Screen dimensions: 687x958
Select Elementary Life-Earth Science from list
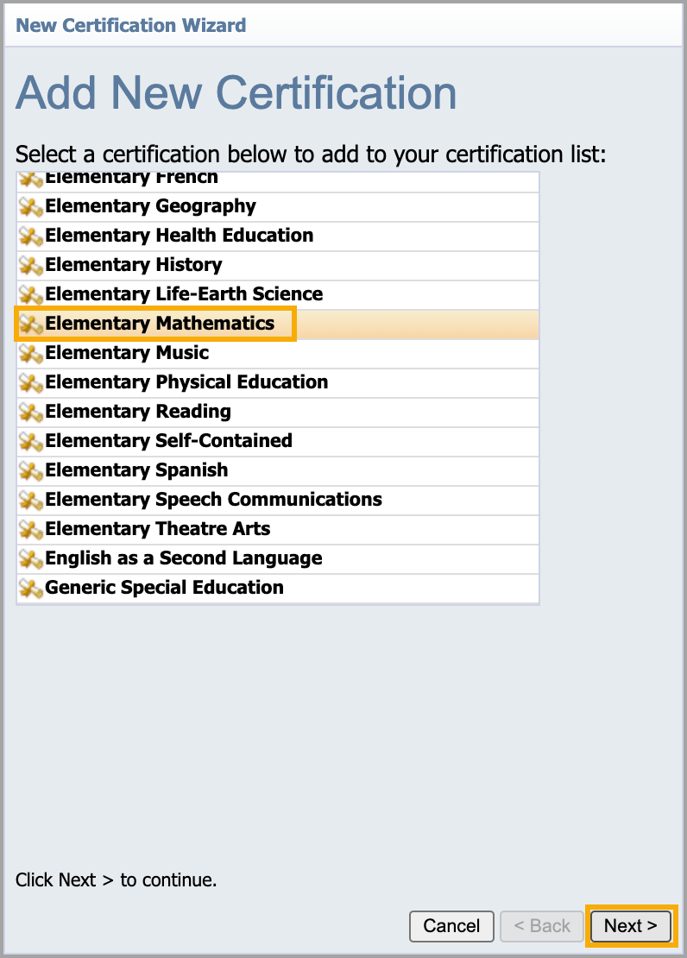184,294
